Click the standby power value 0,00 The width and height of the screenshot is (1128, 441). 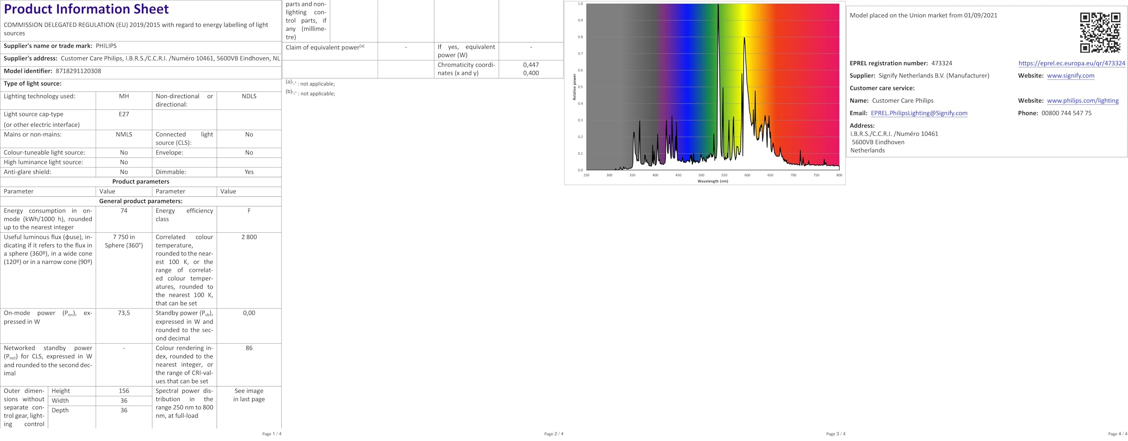[249, 313]
